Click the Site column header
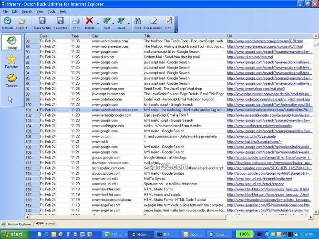Viewport: 319px width, 239px height. tap(117, 36)
